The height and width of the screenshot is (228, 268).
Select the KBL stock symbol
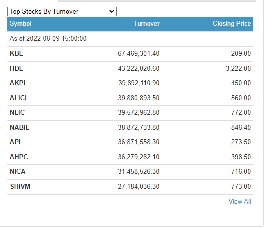16,54
